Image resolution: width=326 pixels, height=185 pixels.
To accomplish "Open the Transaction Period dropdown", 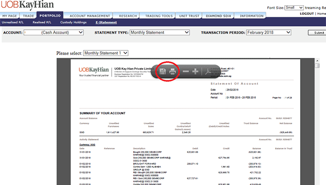I will 268,33.
